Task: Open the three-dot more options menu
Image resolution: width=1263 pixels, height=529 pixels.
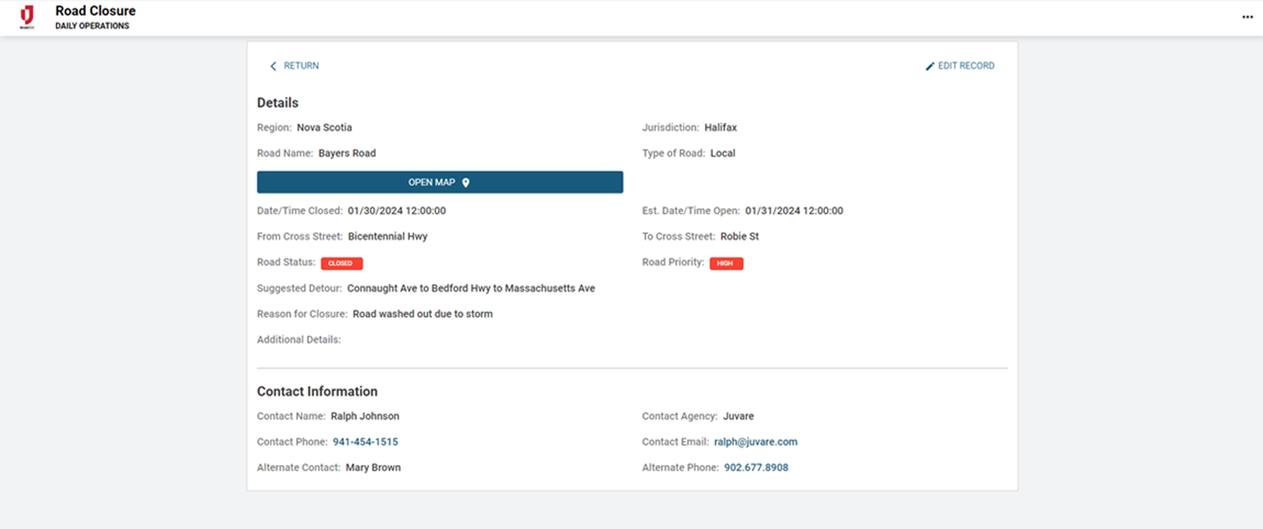Action: (x=1247, y=18)
